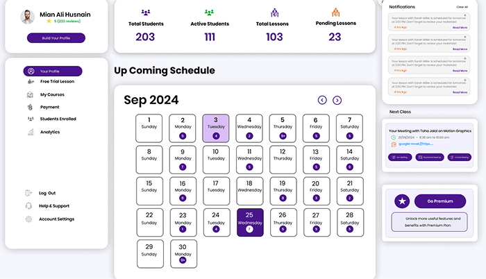This screenshot has height=279, width=486.
Task: Click the Total Students icon
Action: click(x=146, y=12)
